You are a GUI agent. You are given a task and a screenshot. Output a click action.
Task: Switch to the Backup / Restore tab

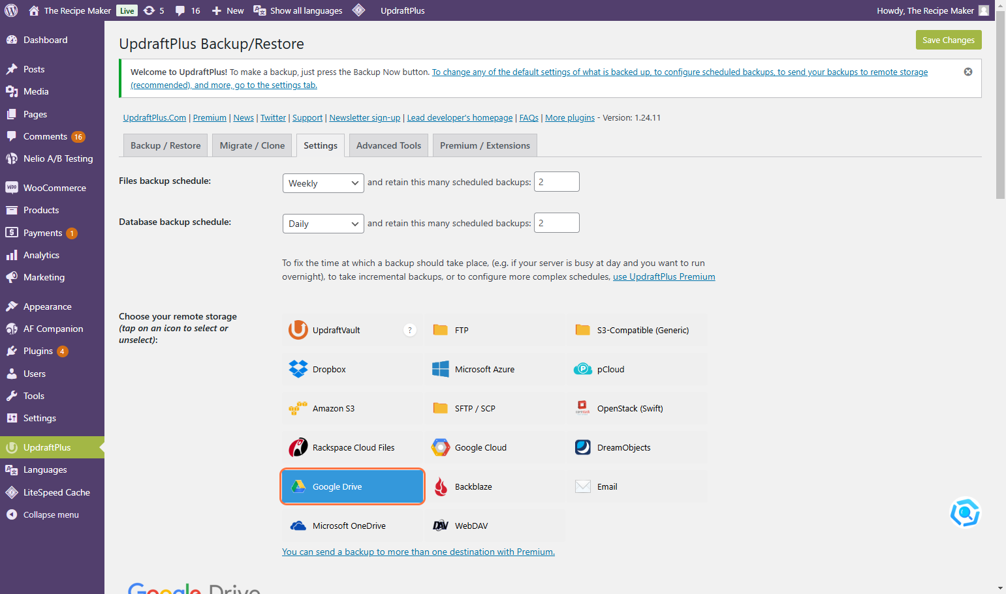166,145
